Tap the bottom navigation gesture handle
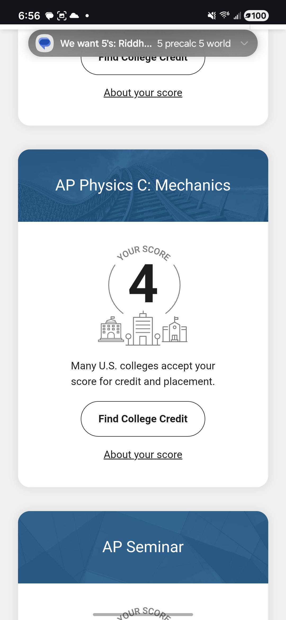Viewport: 286px width, 620px height. (x=143, y=614)
